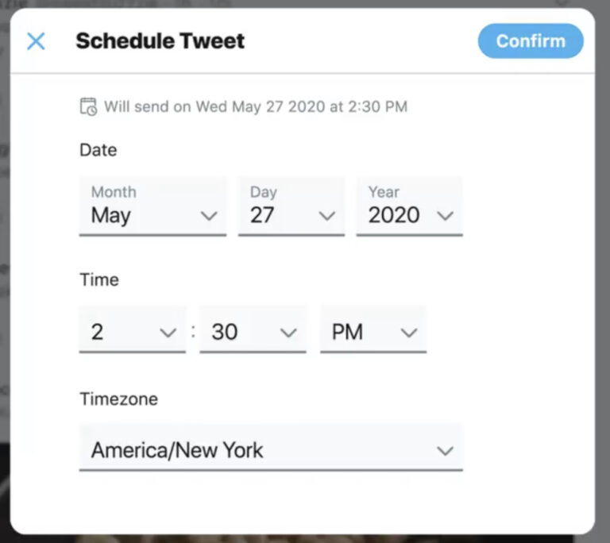Viewport: 610px width, 543px height.
Task: Click the minutes chevron arrow
Action: [x=288, y=333]
